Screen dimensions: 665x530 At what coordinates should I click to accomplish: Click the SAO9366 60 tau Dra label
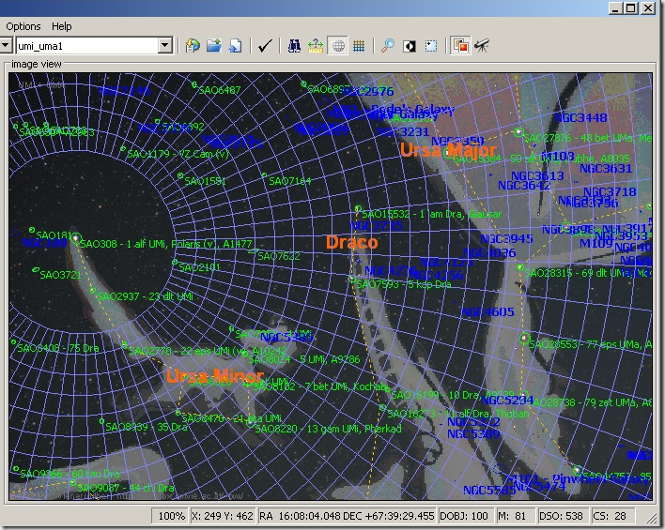pos(70,473)
